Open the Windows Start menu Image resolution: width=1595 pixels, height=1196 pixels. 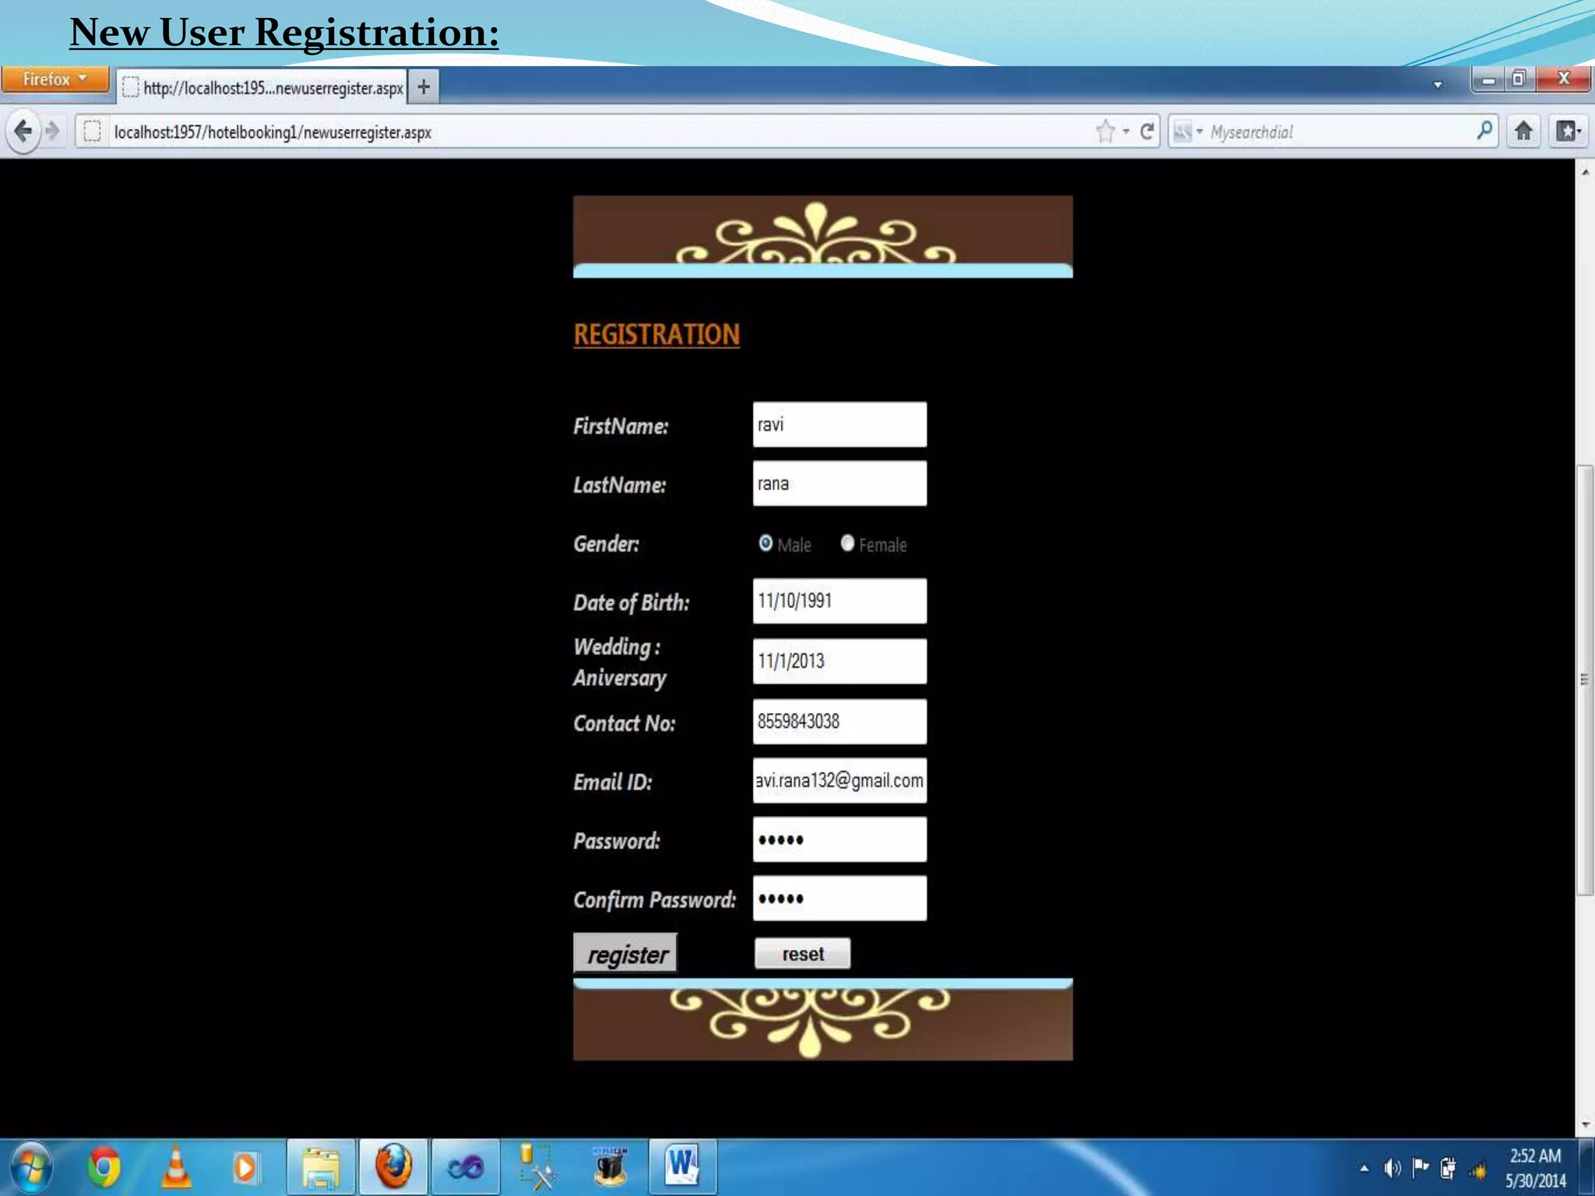tap(31, 1167)
